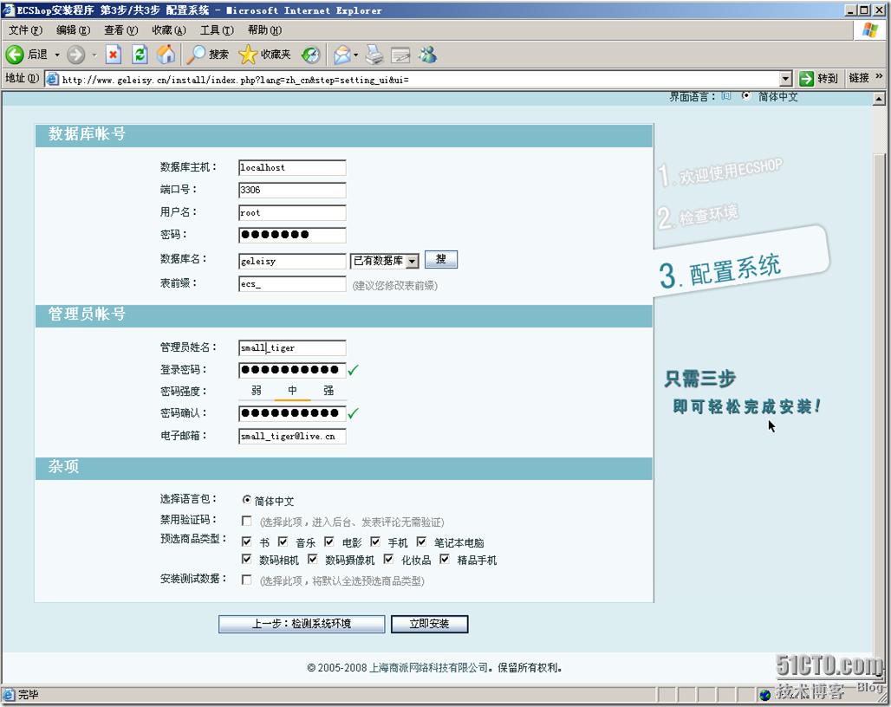Viewport: 891px width, 707px height.
Task: Toggle the 禁用验证码 checkbox
Action: click(247, 521)
